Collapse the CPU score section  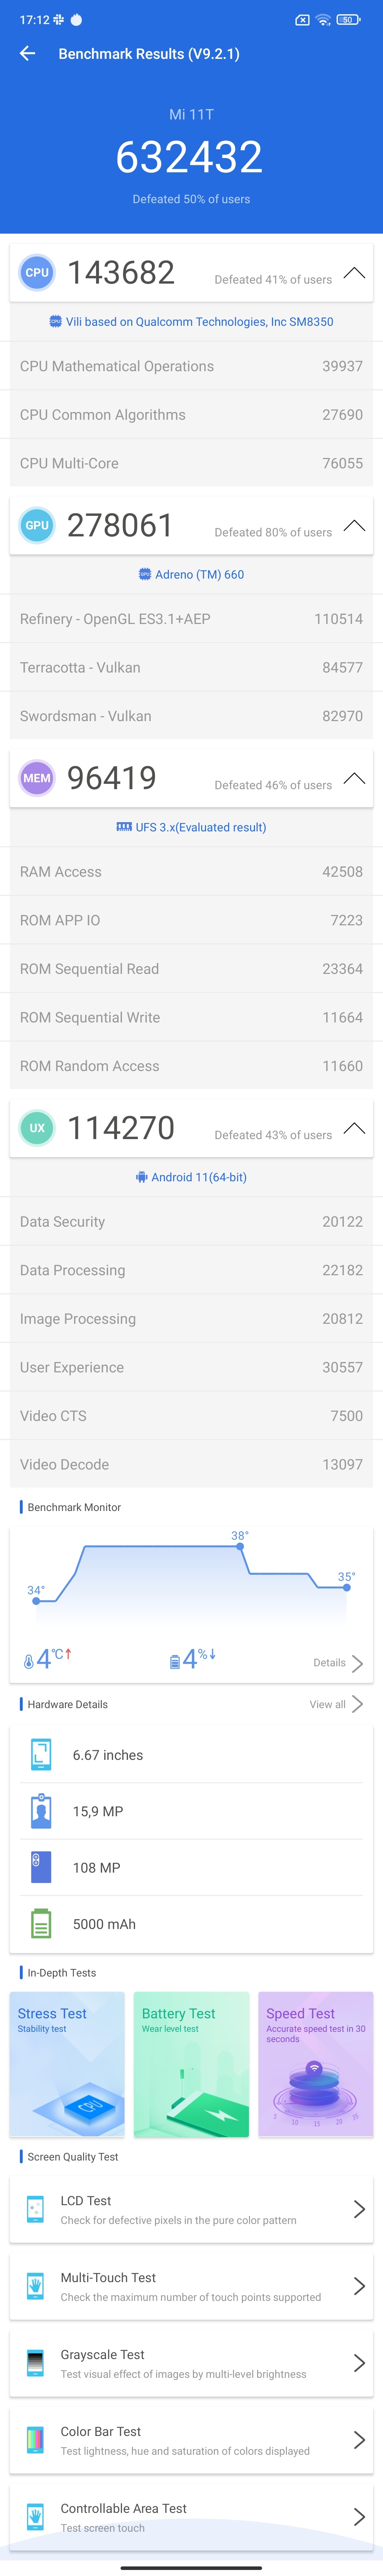pyautogui.click(x=354, y=273)
